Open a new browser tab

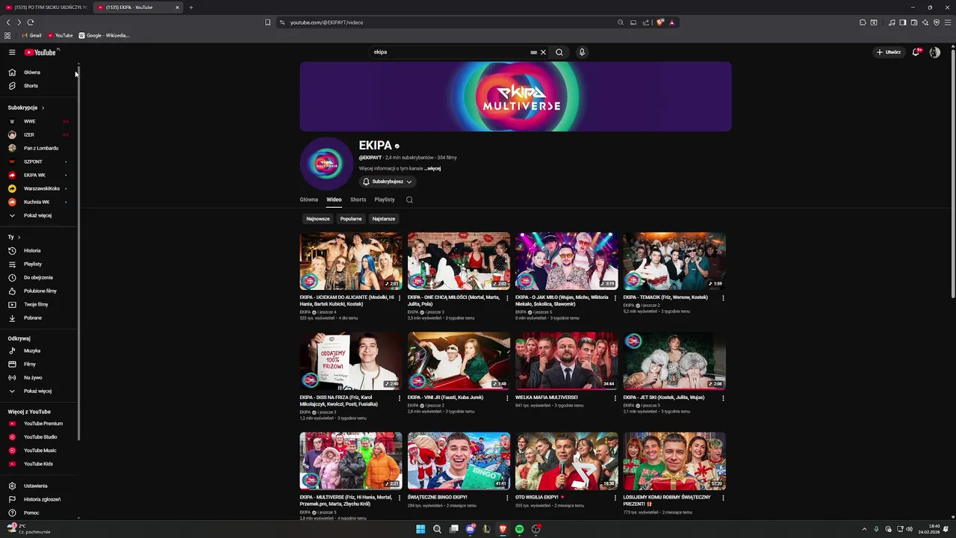191,7
